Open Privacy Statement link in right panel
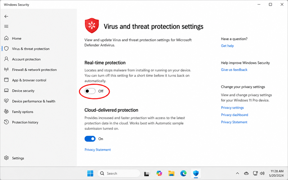 point(234,122)
